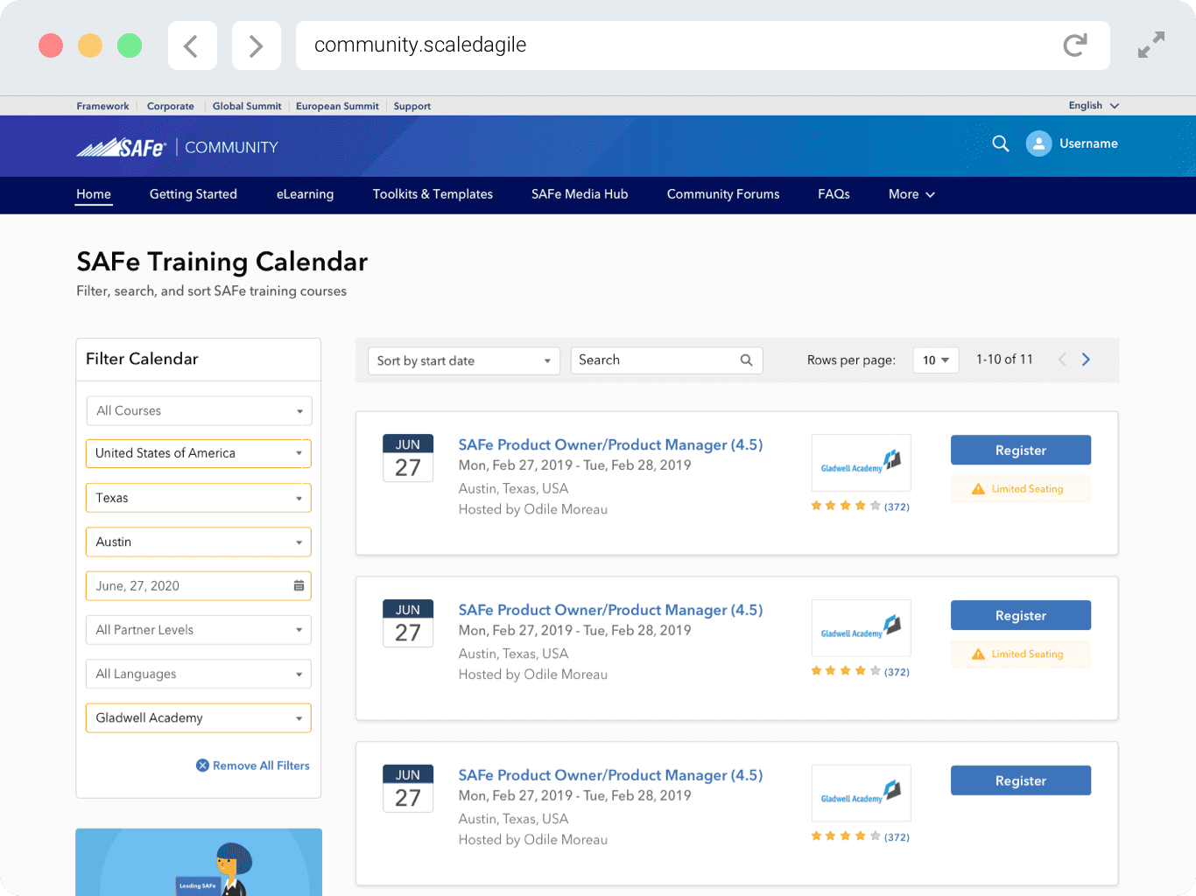
Task: Open the third SAFe Product Owner/Product Manager title
Action: pos(610,775)
